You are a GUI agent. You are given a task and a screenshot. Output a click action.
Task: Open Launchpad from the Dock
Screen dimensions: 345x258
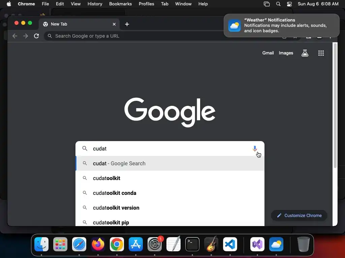pyautogui.click(x=60, y=244)
